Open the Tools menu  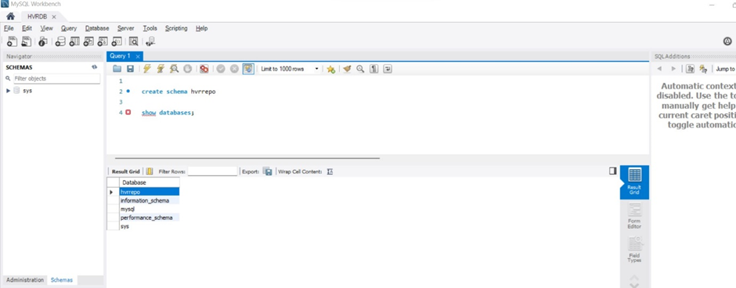pyautogui.click(x=150, y=28)
